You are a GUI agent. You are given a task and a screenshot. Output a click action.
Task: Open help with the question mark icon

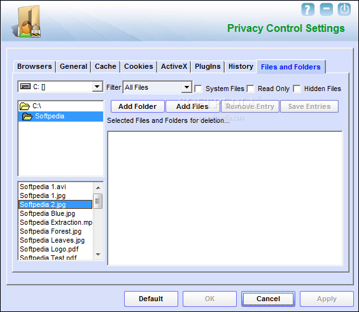307,10
